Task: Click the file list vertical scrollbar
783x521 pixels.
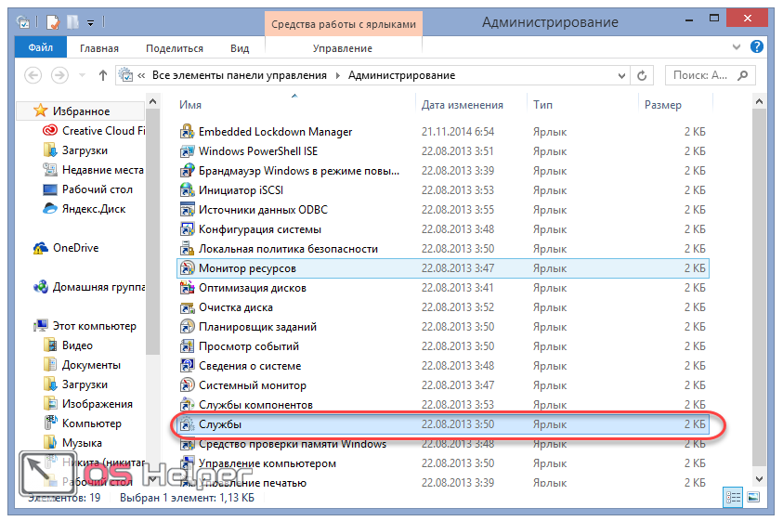Action: (x=759, y=279)
